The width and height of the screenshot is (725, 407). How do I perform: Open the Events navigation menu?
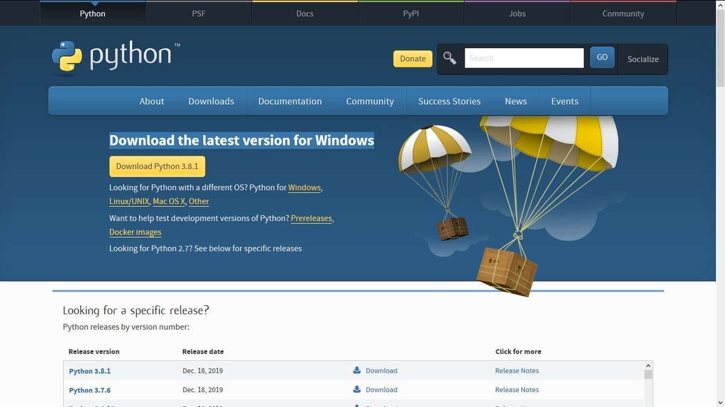pos(564,101)
